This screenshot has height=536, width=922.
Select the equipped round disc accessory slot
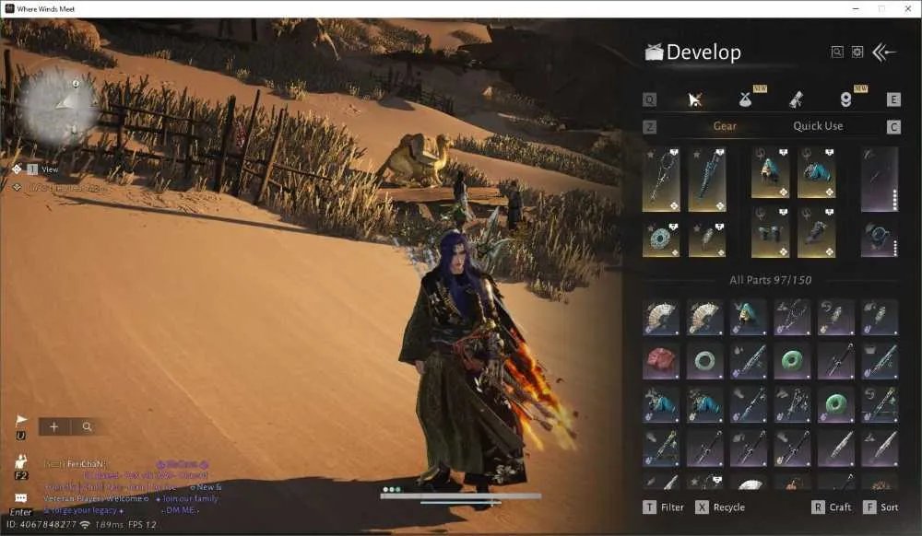pyautogui.click(x=661, y=239)
